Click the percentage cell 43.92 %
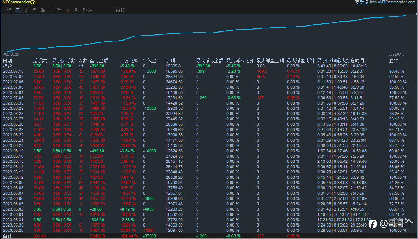This screenshot has width=418, height=239. coord(128,183)
